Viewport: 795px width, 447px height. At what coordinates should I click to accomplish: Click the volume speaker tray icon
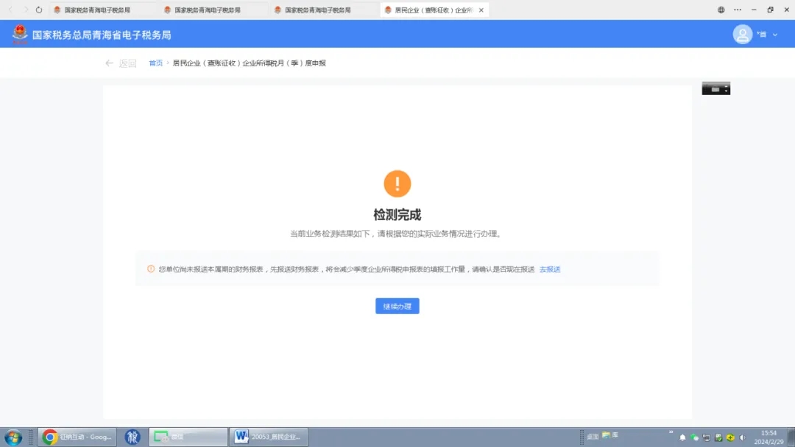click(x=742, y=437)
